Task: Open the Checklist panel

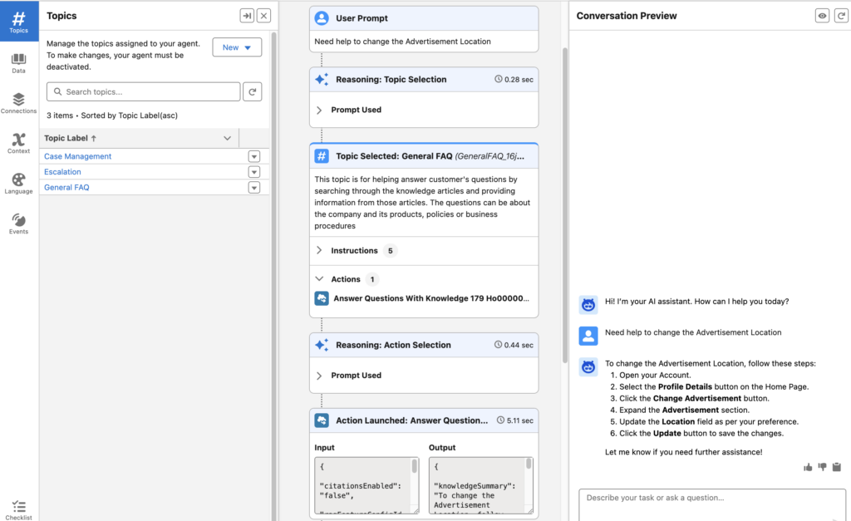Action: [x=18, y=509]
